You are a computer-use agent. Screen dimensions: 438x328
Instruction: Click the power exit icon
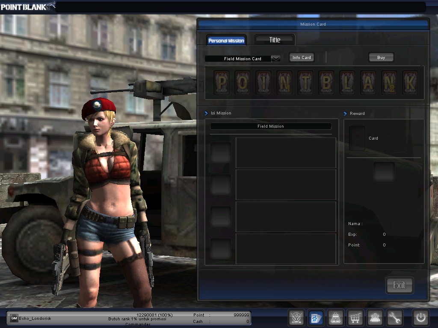tap(421, 317)
